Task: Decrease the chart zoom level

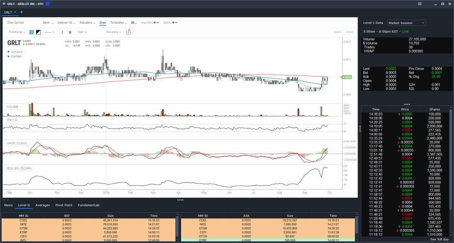Action: pyautogui.click(x=176, y=23)
